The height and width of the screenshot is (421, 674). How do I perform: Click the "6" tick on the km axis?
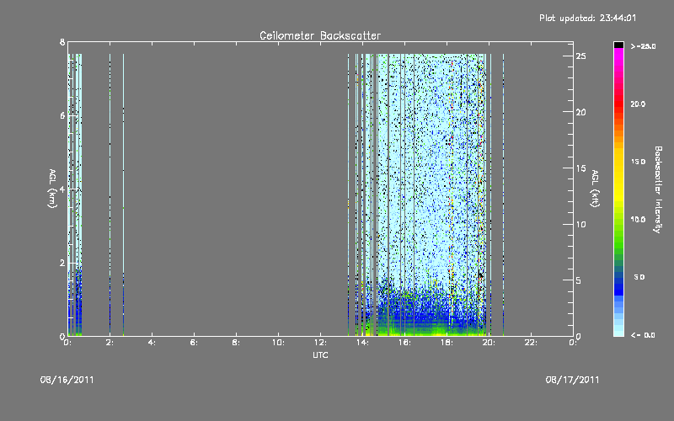62,116
